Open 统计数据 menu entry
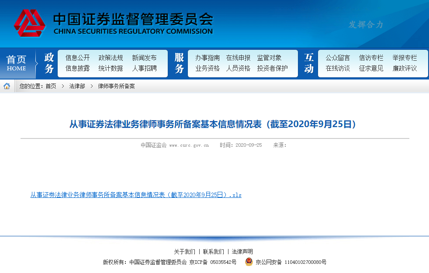 111,69
